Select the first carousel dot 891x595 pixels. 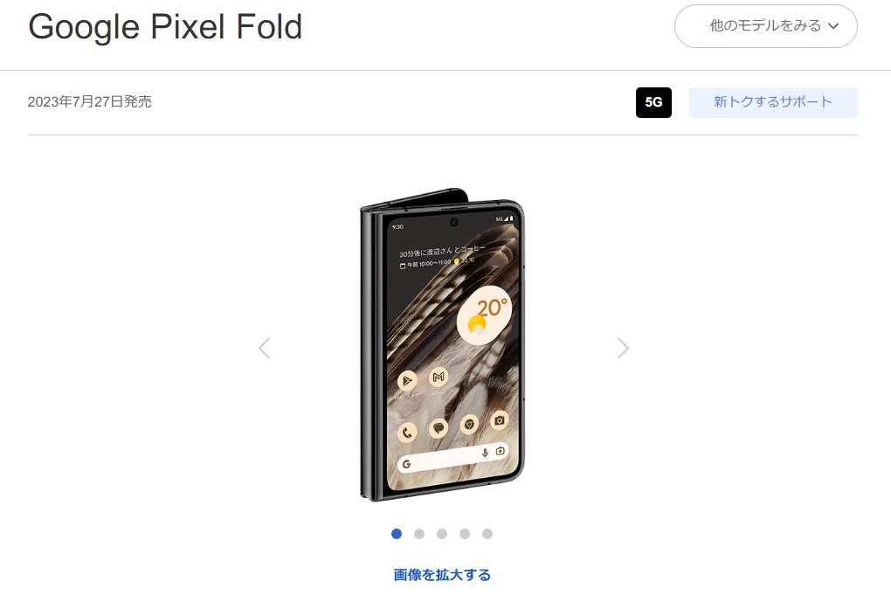(397, 534)
